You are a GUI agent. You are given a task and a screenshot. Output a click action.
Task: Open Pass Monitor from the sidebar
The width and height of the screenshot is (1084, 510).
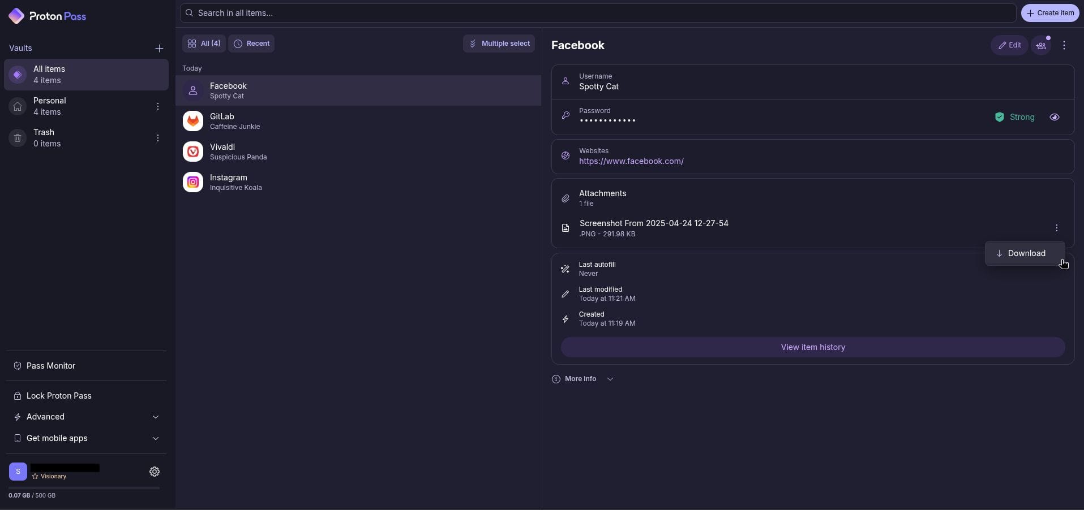pyautogui.click(x=51, y=366)
